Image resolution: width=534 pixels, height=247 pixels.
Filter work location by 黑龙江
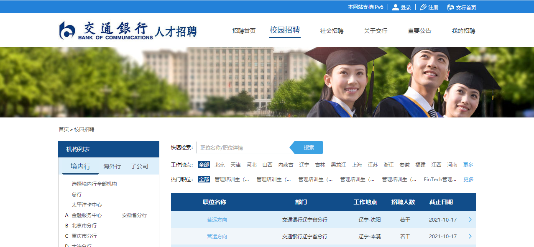[338, 165]
